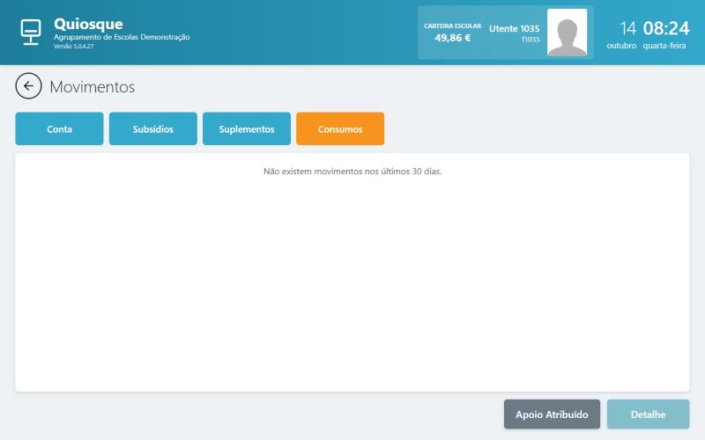Click the Versão 5.0.4.27 label

pyautogui.click(x=74, y=47)
